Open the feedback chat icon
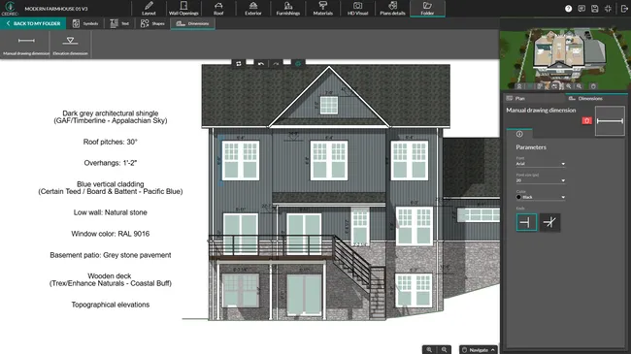 point(581,9)
